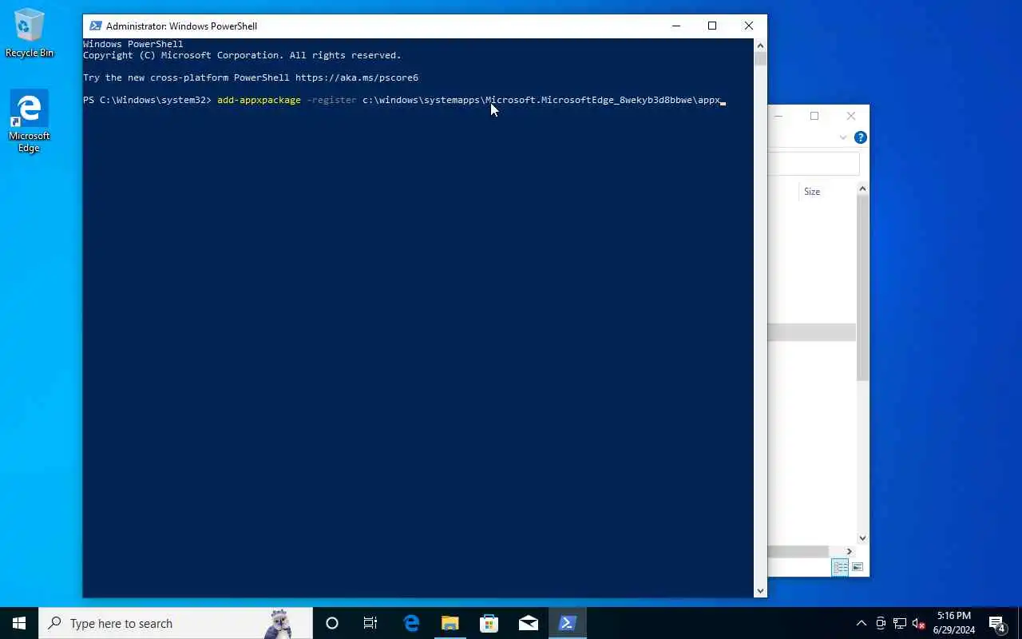This screenshot has height=639, width=1022.
Task: Click the Explorer vertical scrollbar down arrow
Action: [862, 538]
